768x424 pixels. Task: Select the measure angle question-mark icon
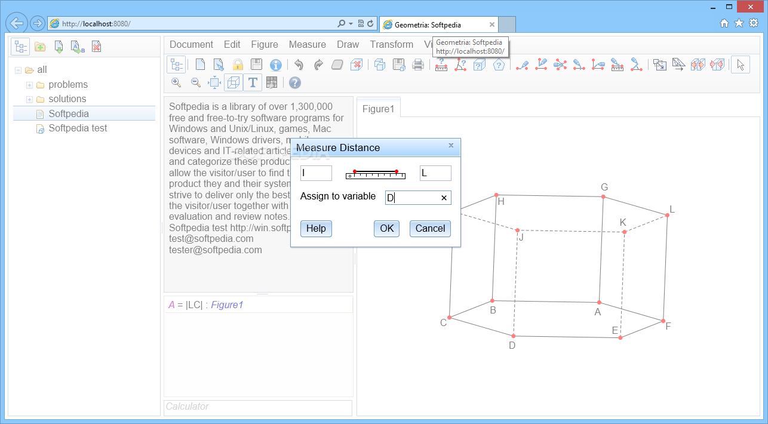pyautogui.click(x=460, y=64)
